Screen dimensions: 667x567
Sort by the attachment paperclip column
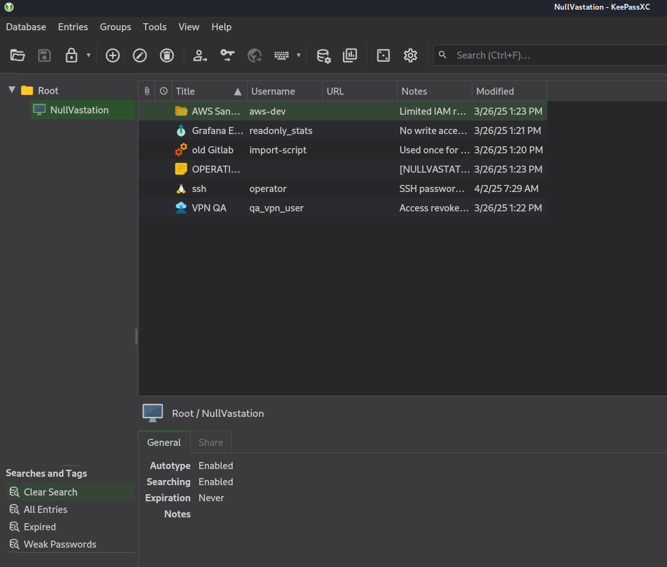pyautogui.click(x=147, y=91)
